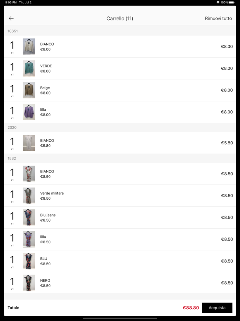Image resolution: width=240 pixels, height=321 pixels.
Task: Tap the Wi-Fi status icon
Action: coord(218,2)
